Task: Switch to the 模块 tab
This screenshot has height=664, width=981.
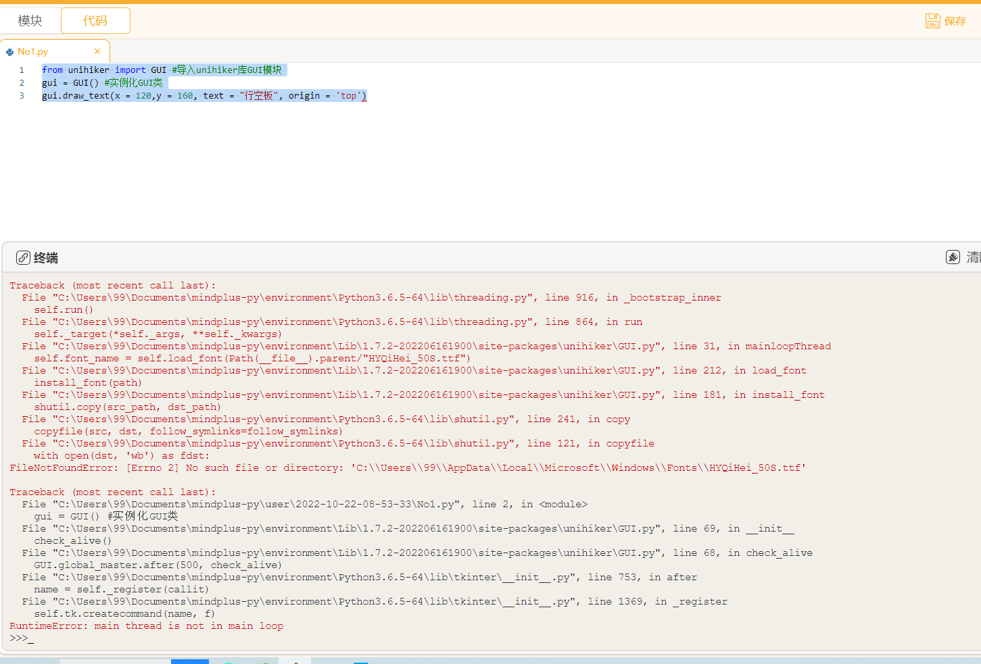Action: pyautogui.click(x=30, y=21)
